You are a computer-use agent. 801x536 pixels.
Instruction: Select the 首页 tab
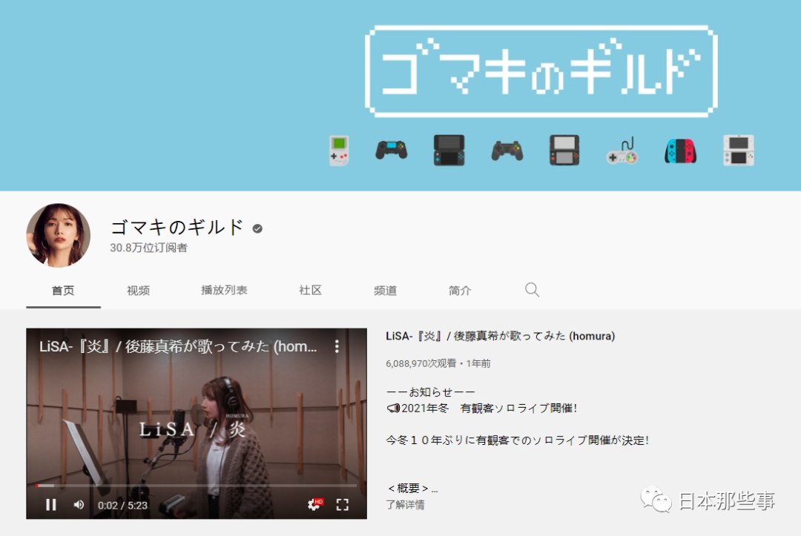point(63,291)
